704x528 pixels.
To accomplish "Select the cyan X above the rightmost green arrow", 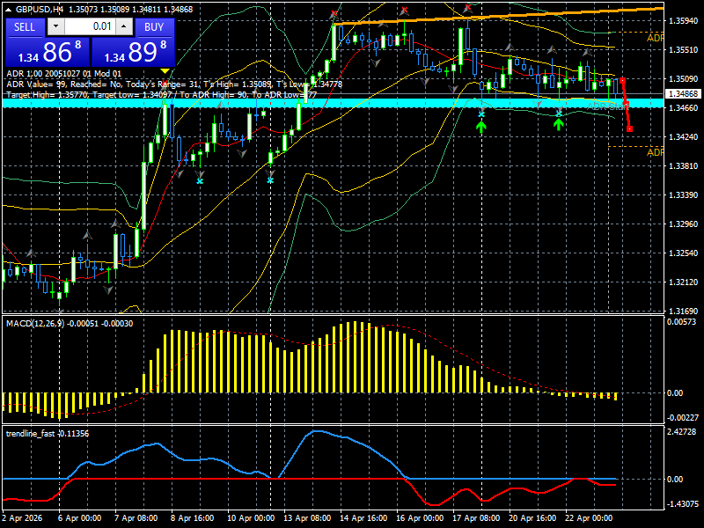I will click(x=559, y=114).
